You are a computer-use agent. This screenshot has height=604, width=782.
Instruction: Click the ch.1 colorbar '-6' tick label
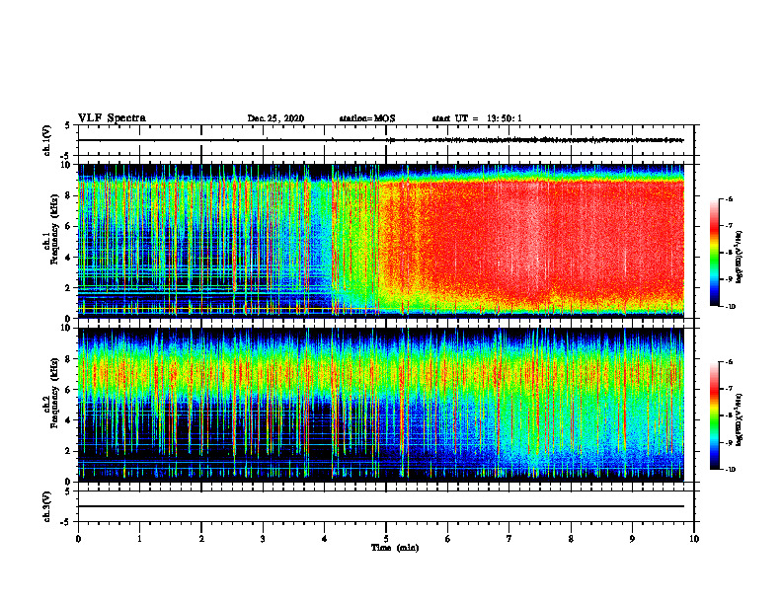[x=730, y=199]
